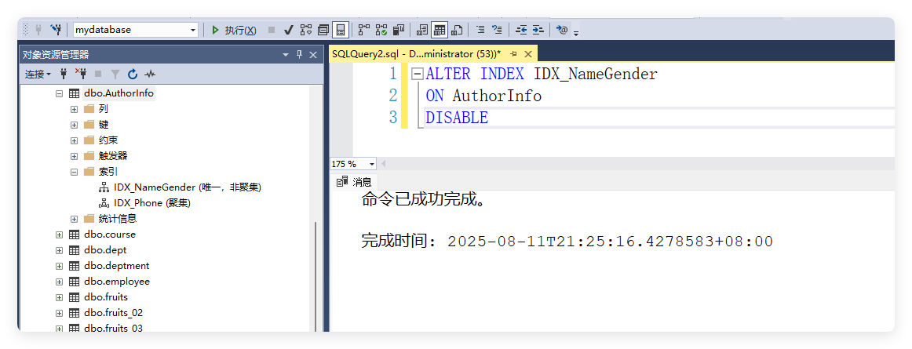Screen dimensions: 912x349
Task: Click Specify Values for Template Parameters icon
Action: click(562, 30)
